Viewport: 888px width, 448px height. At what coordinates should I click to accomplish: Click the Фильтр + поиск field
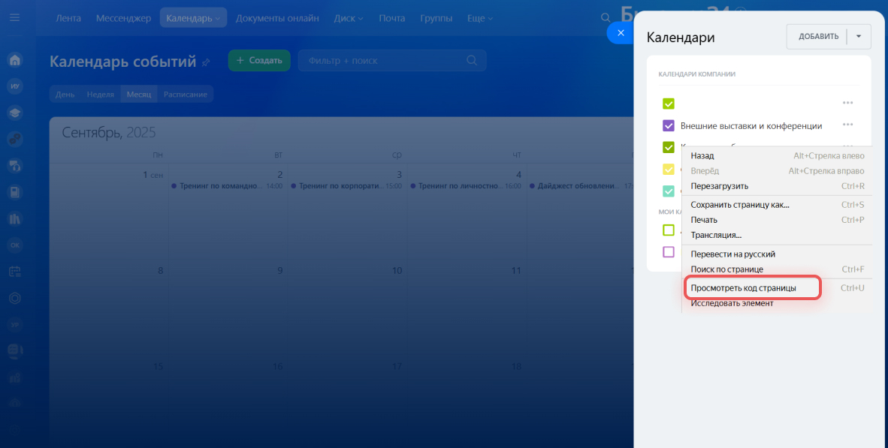[383, 61]
